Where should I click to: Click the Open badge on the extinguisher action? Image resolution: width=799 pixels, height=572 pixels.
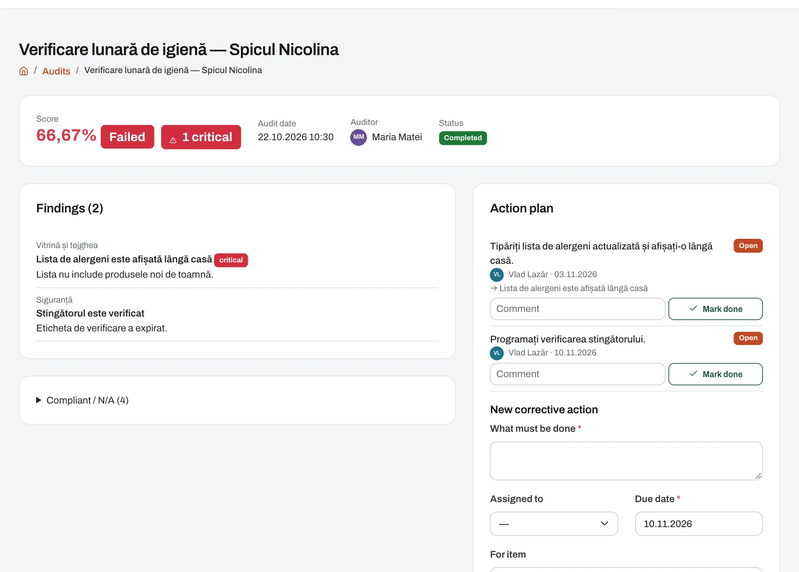(748, 338)
